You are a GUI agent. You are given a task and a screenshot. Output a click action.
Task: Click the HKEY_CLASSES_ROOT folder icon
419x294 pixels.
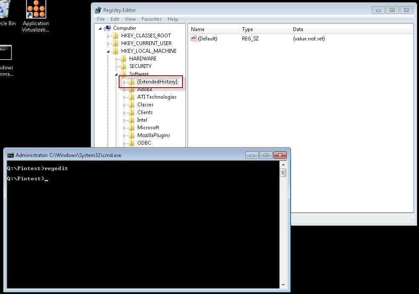116,36
